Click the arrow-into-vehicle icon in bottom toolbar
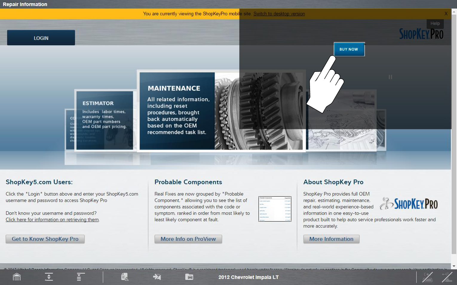457x285 pixels. [x=157, y=277]
